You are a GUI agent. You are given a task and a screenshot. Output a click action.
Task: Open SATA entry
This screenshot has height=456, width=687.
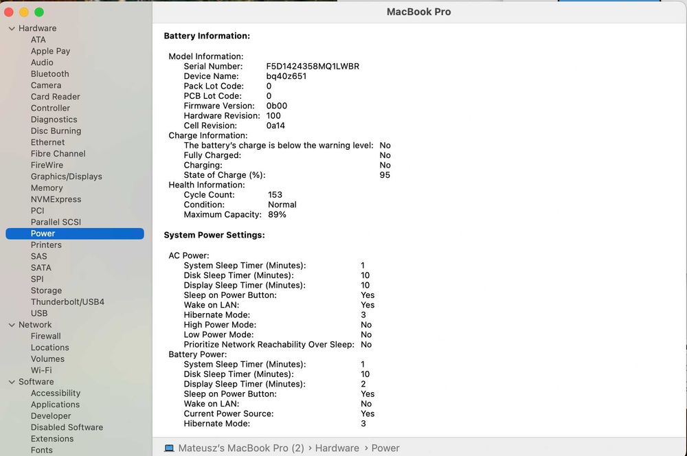coord(41,268)
